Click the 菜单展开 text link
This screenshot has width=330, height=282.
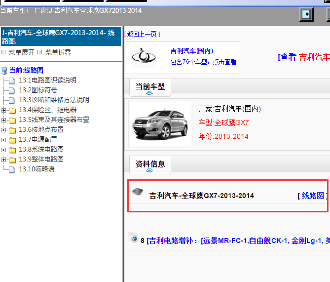tap(22, 52)
